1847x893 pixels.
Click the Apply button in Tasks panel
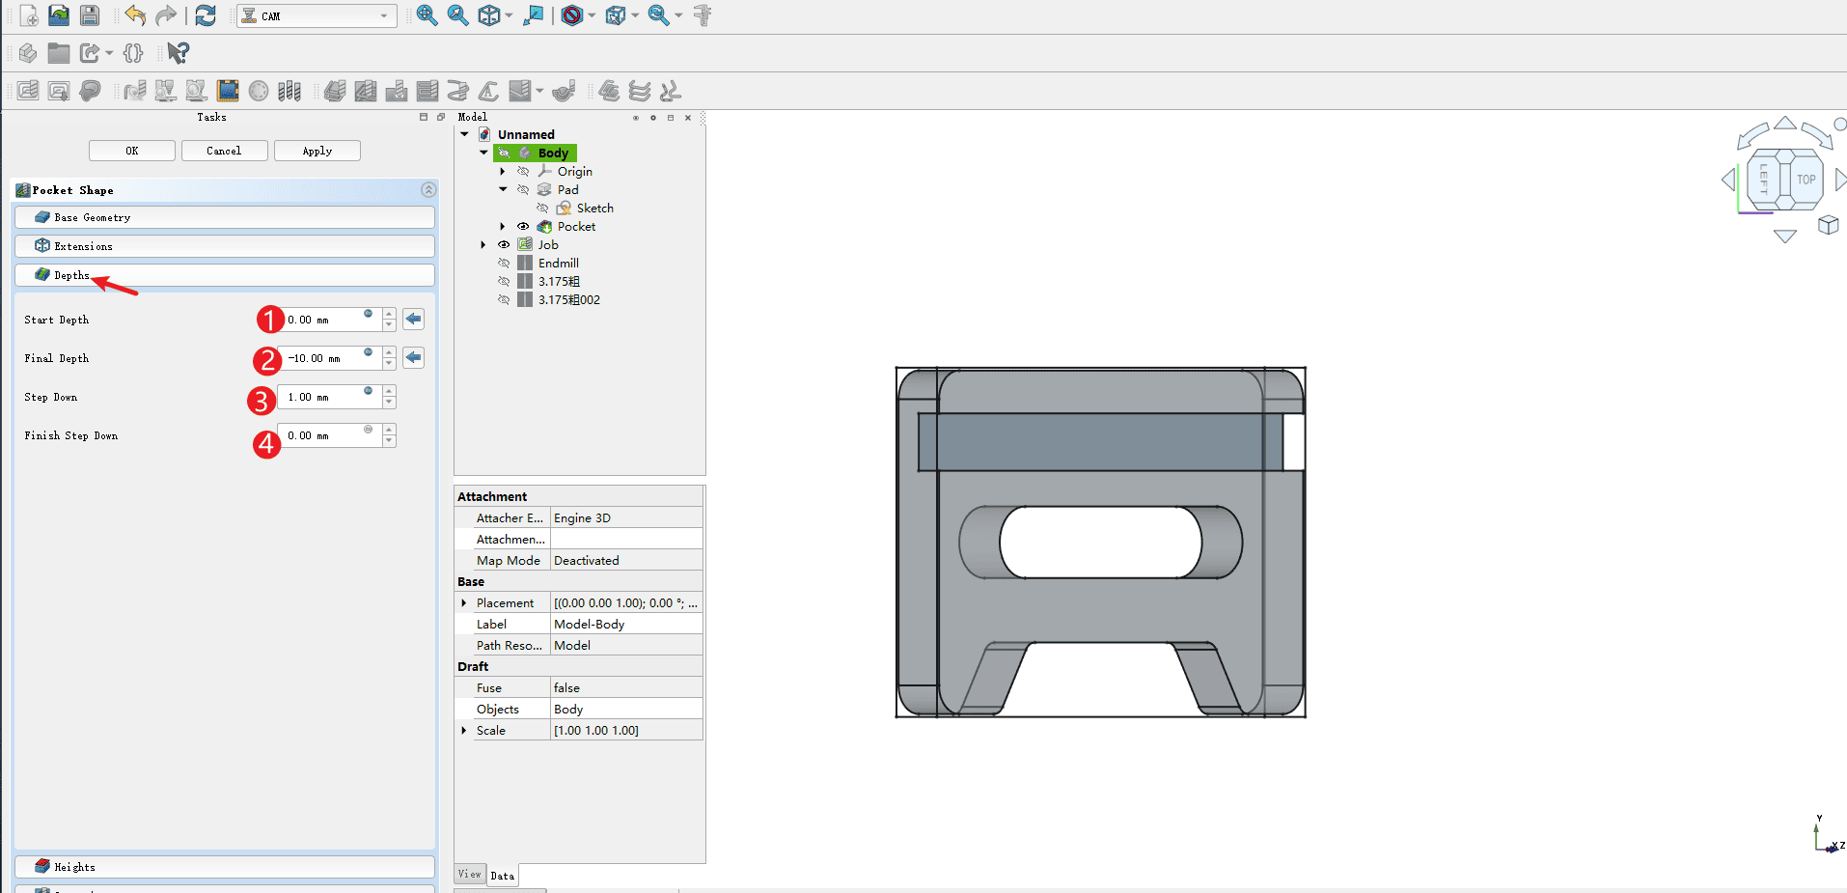(x=317, y=151)
